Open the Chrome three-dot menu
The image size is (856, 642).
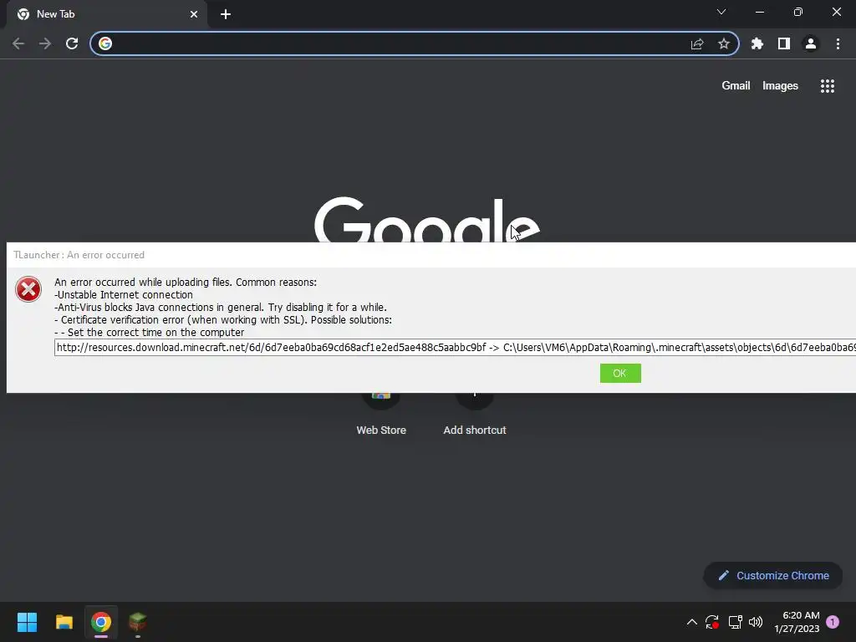point(838,43)
